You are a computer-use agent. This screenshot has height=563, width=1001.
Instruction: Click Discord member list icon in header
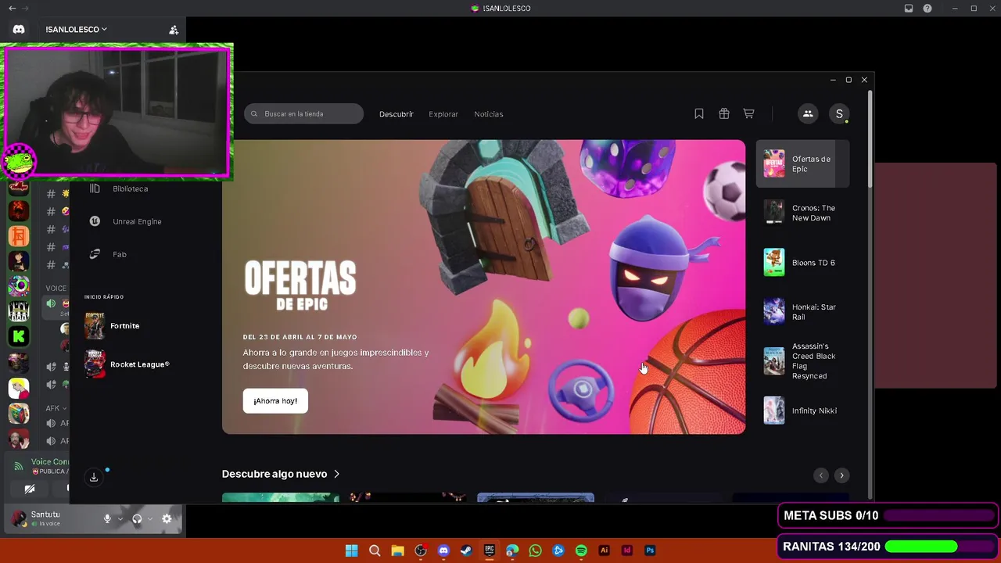174,30
